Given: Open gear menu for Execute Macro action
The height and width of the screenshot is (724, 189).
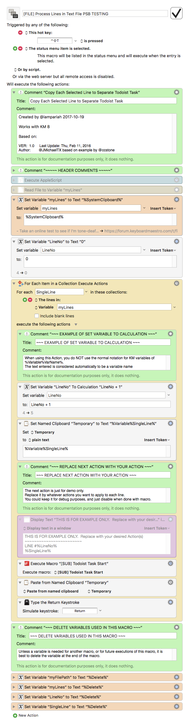Looking at the screenshot, I should click(170, 563).
